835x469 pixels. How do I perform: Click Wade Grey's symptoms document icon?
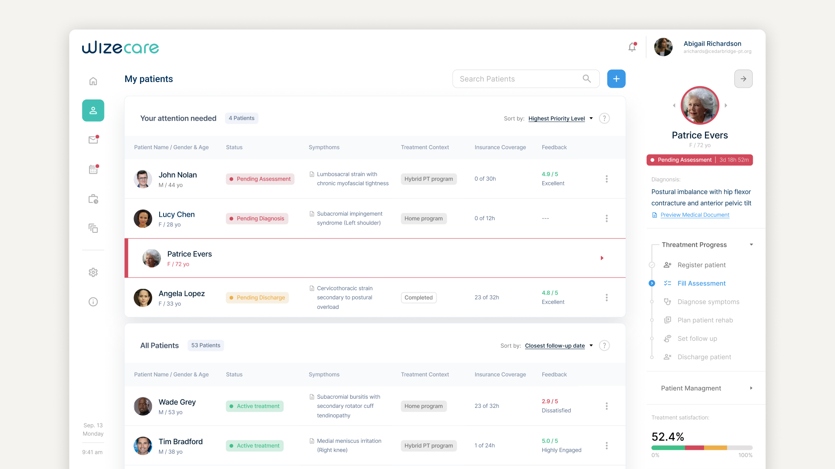(x=312, y=397)
